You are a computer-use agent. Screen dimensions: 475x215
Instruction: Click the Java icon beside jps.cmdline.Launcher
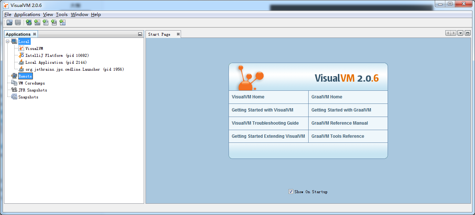pyautogui.click(x=21, y=69)
